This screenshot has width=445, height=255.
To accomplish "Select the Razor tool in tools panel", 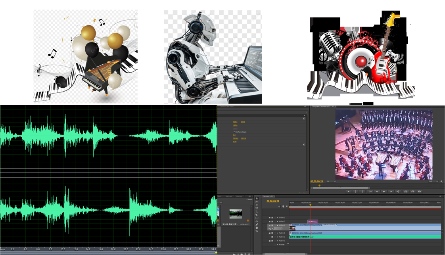I will 257,215.
